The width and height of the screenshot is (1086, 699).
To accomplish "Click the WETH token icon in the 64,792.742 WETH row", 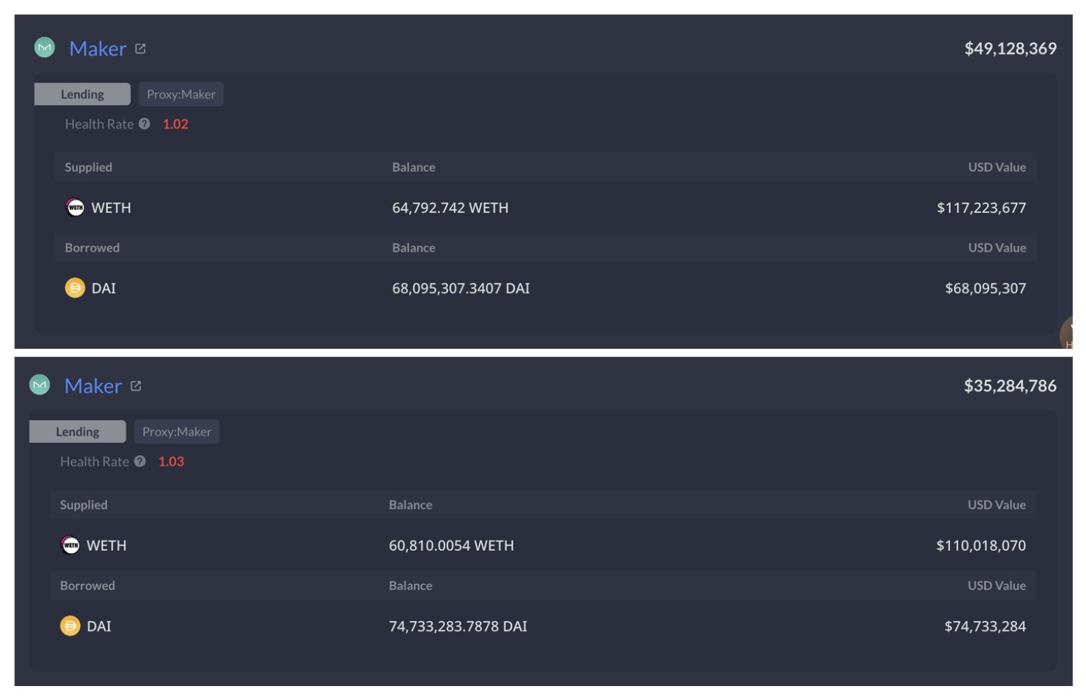I will (x=75, y=208).
